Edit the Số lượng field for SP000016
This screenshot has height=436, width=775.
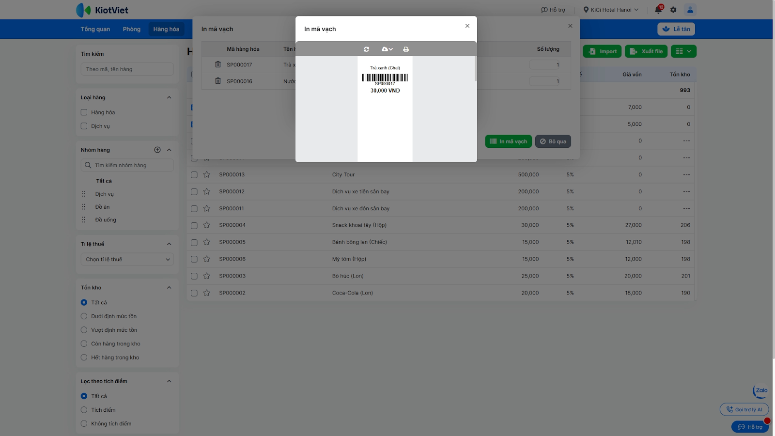pos(545,81)
